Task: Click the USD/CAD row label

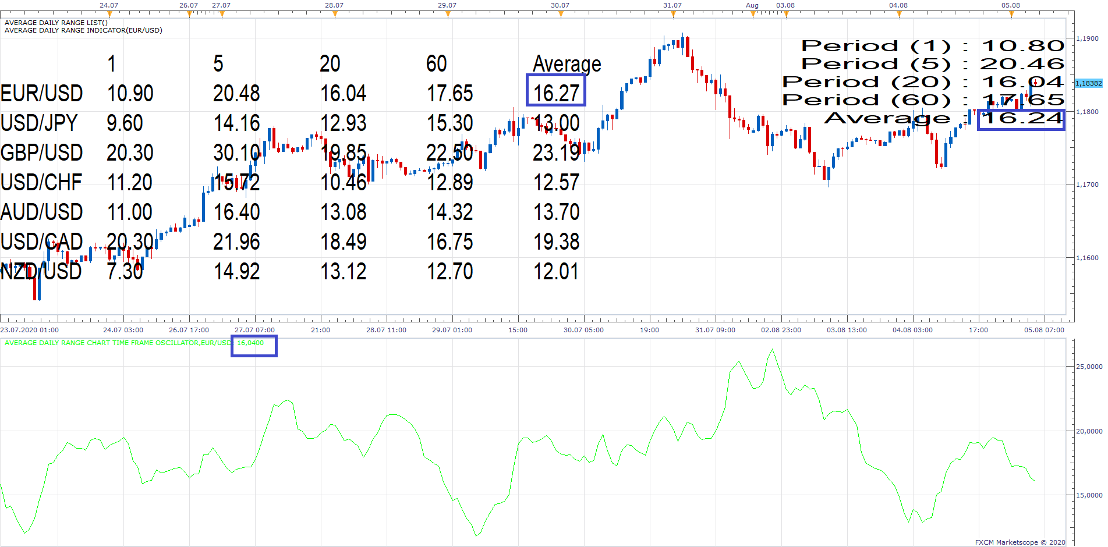Action: (x=41, y=241)
